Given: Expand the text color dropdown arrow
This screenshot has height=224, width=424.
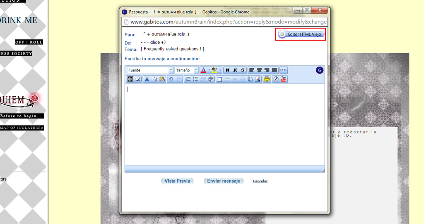Looking at the screenshot, I should pos(209,70).
